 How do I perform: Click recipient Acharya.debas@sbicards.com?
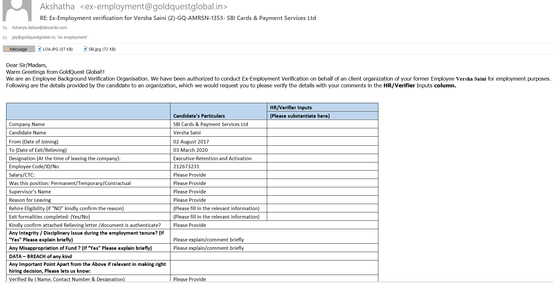tap(39, 28)
